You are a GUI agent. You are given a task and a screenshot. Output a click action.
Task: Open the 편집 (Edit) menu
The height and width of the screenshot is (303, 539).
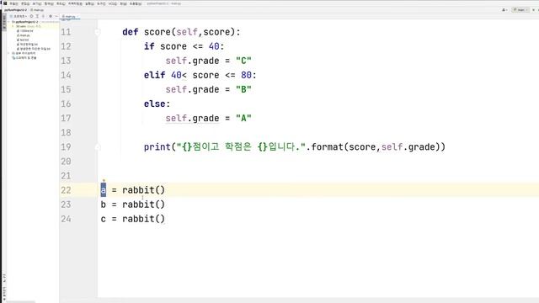click(x=25, y=3)
